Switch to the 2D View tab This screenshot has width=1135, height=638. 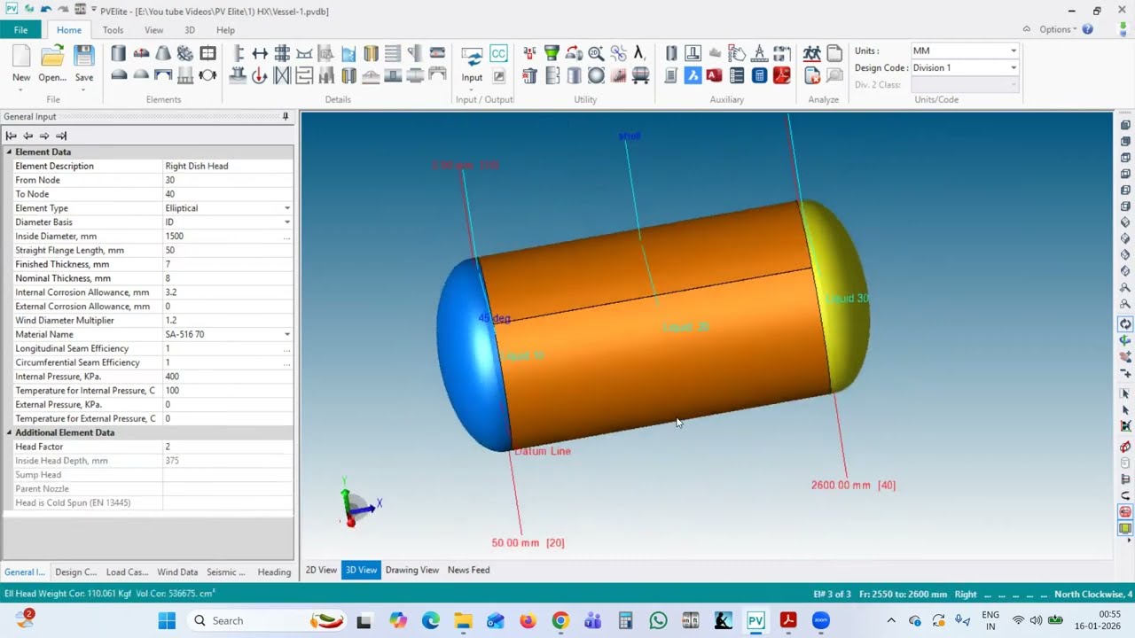(321, 570)
